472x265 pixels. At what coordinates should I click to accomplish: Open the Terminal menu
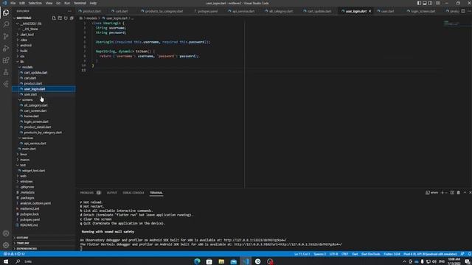[x=80, y=3]
